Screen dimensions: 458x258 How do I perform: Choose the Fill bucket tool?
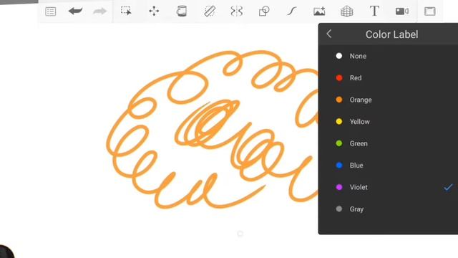point(181,11)
